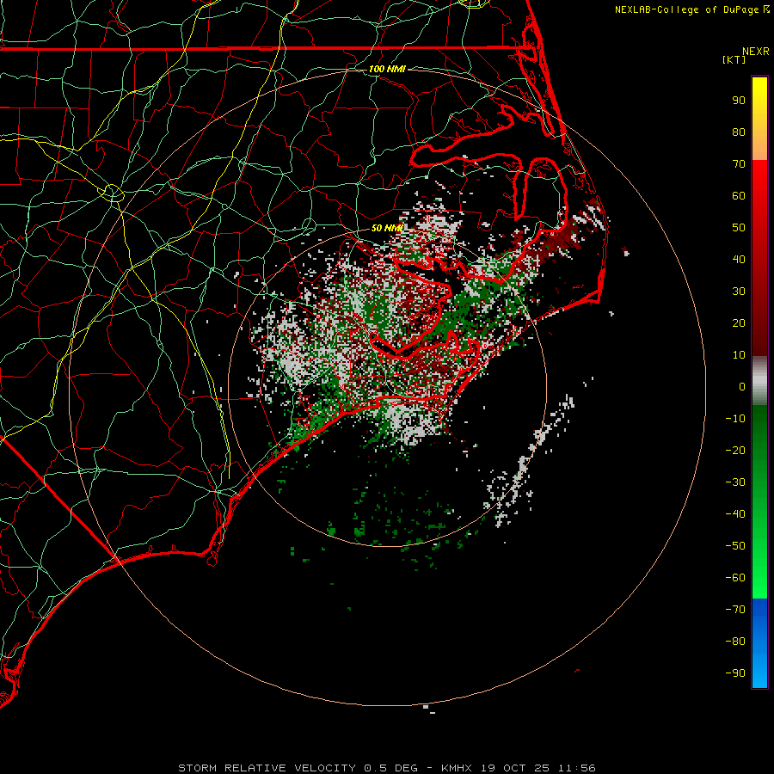Select the -90 value on velocity scale

tap(735, 673)
